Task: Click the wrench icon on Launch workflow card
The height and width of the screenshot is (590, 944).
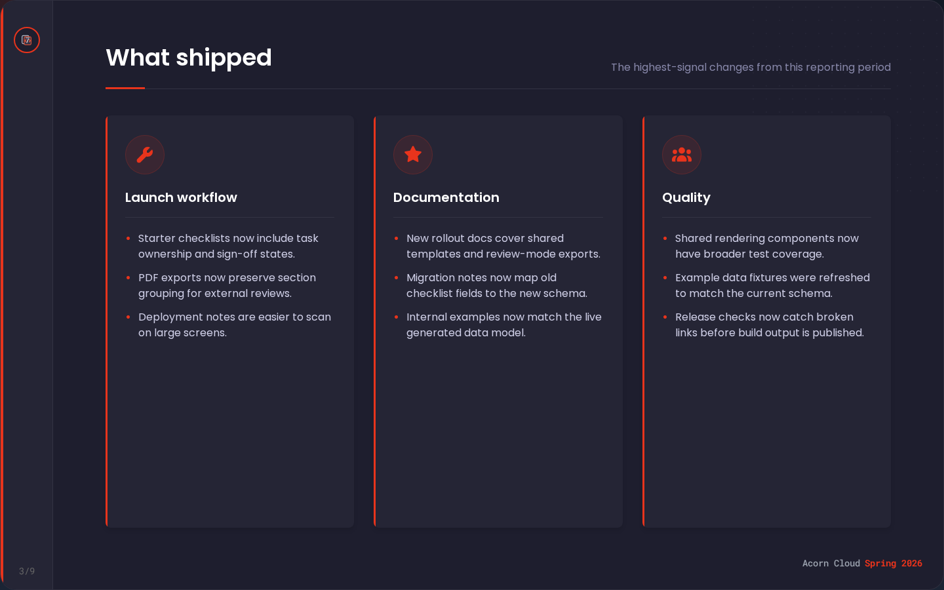Action: pyautogui.click(x=145, y=155)
